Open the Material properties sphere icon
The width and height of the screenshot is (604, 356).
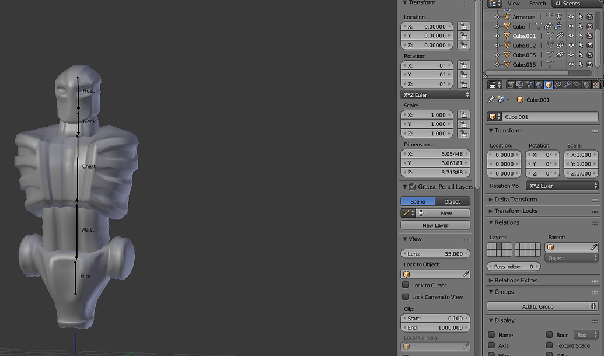click(585, 84)
